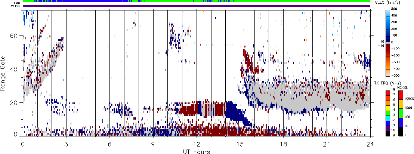Click the "-100" label on the velocity colorbar
Screen dimensions: 414x154
coord(396,49)
